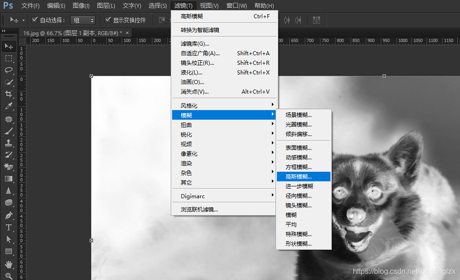
Task: Open the 图像(I) menu
Action: (x=81, y=5)
